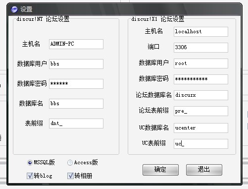The height and width of the screenshot is (189, 248).
Task: Click the 确定 button
Action: (160, 170)
